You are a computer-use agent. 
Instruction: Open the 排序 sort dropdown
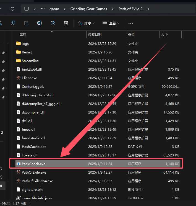point(86,23)
